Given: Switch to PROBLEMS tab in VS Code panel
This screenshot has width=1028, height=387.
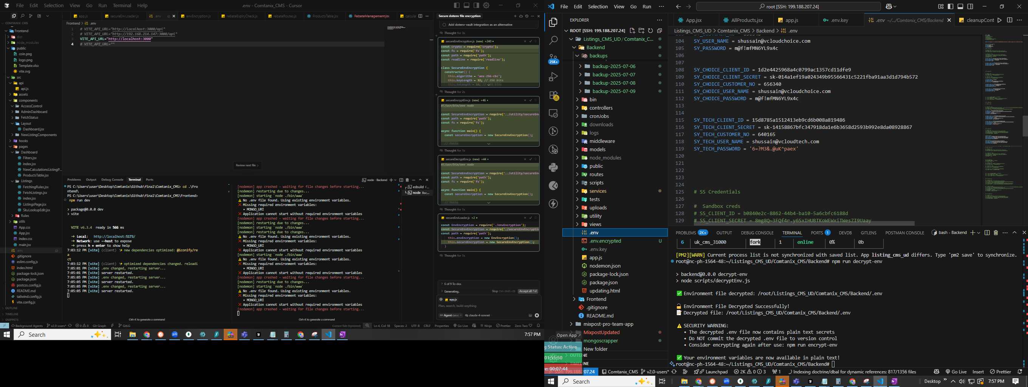Looking at the screenshot, I should pyautogui.click(x=686, y=232).
